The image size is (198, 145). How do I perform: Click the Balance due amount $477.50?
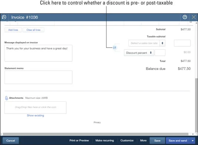pos(184,69)
